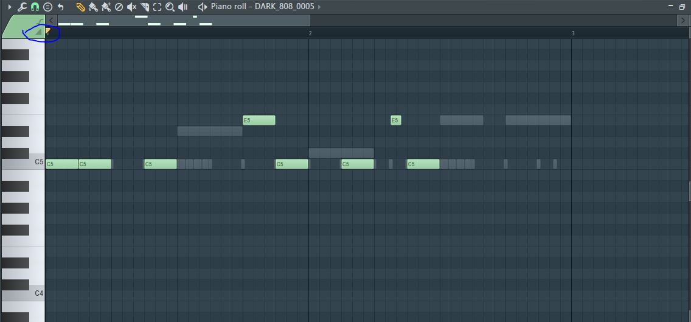This screenshot has height=322, width=691.
Task: Select the Delete tool
Action: (119, 7)
